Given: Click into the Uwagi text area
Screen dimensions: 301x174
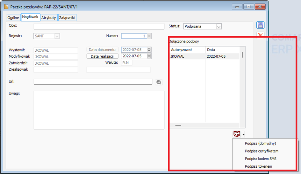Looking at the screenshot, I should point(99,110).
